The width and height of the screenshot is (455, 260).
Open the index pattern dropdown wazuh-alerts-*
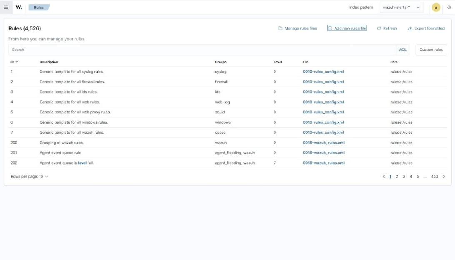click(401, 7)
